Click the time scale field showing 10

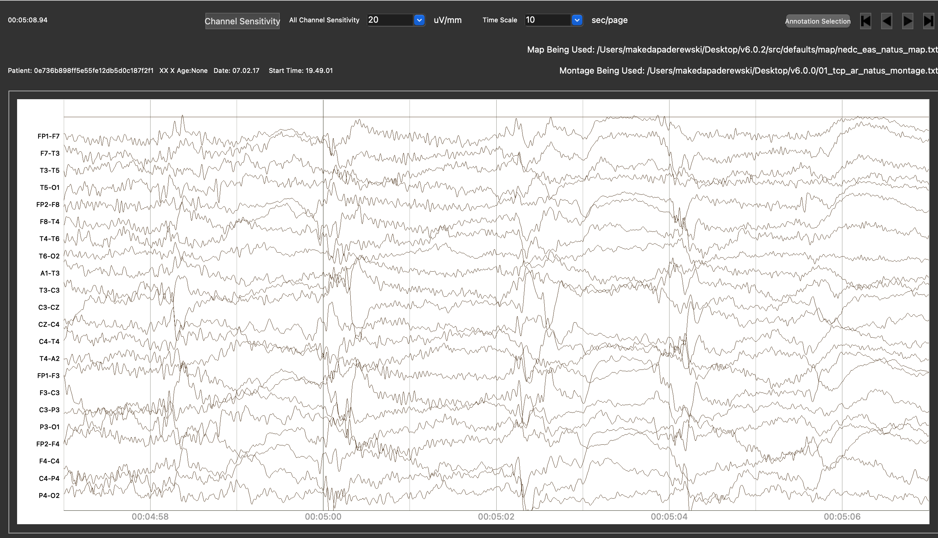click(x=548, y=20)
